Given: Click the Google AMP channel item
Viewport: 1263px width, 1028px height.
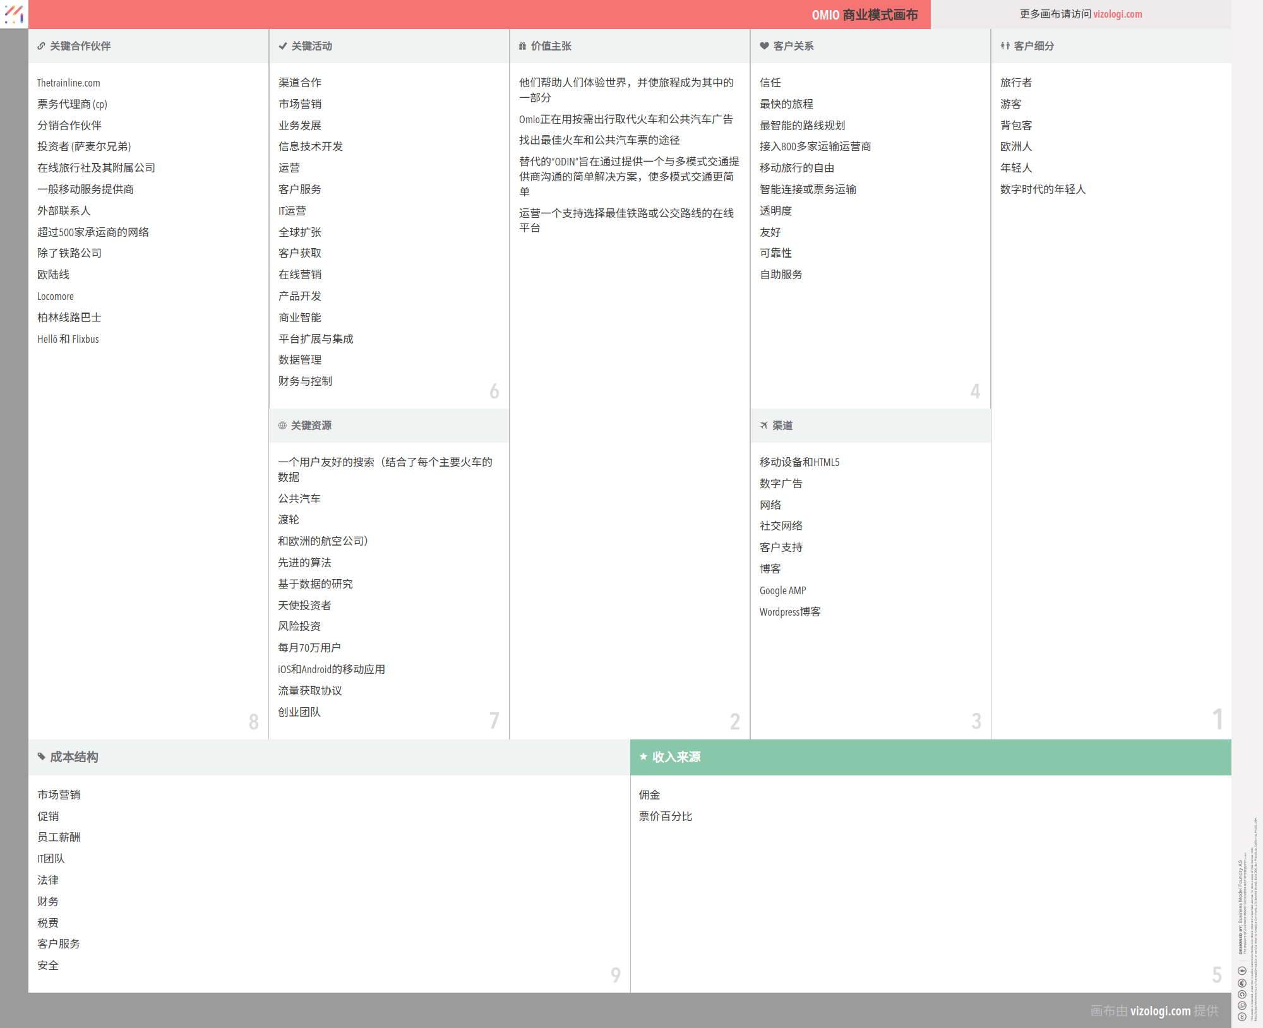Looking at the screenshot, I should [782, 590].
